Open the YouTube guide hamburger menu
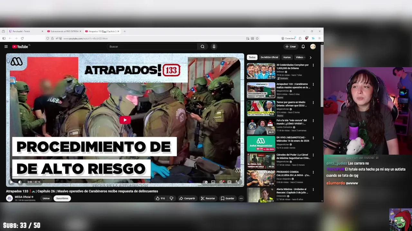Viewport: 412px width, 231px height. (6, 47)
